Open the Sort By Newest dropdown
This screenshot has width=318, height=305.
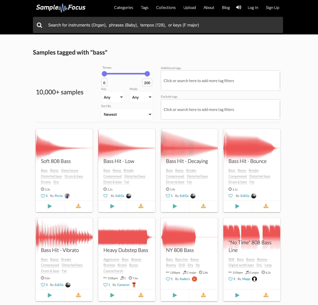click(x=127, y=115)
